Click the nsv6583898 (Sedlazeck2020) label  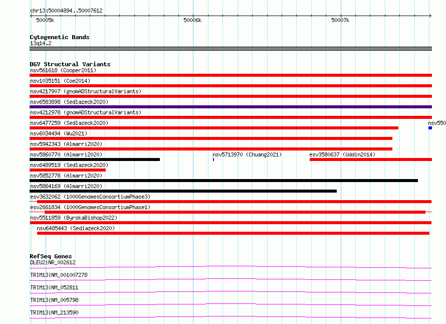pyautogui.click(x=69, y=102)
